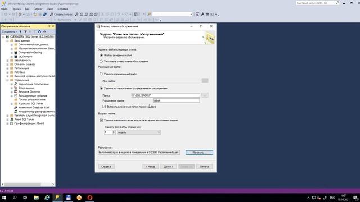Open the Вид menu
The height and width of the screenshot is (202, 360).
tap(27, 9)
